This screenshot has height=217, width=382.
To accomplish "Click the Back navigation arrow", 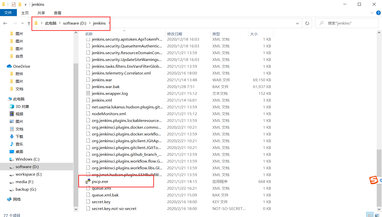I will 5,23.
